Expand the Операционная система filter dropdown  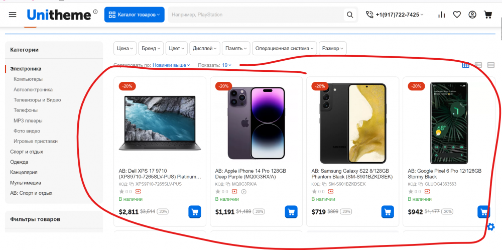click(285, 48)
